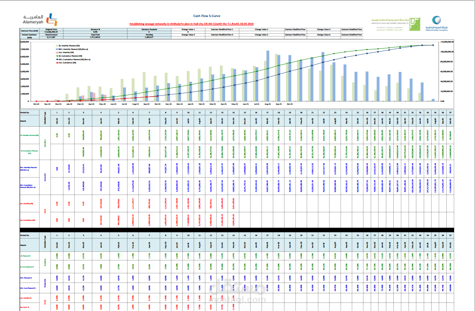Select the 'Change Value 5' header
The width and height of the screenshot is (475, 311).
coord(262,35)
